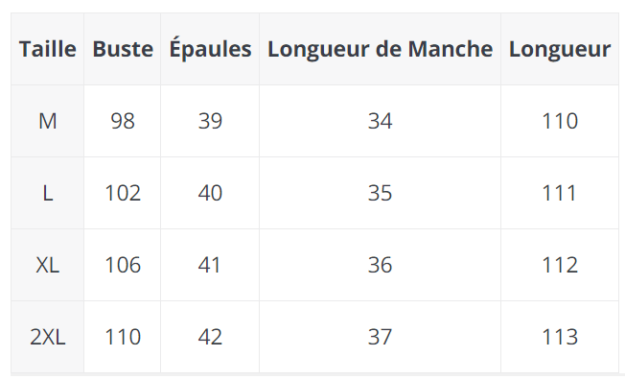This screenshot has height=380, width=625.
Task: Select the size 2XL cell
Action: [x=47, y=337]
